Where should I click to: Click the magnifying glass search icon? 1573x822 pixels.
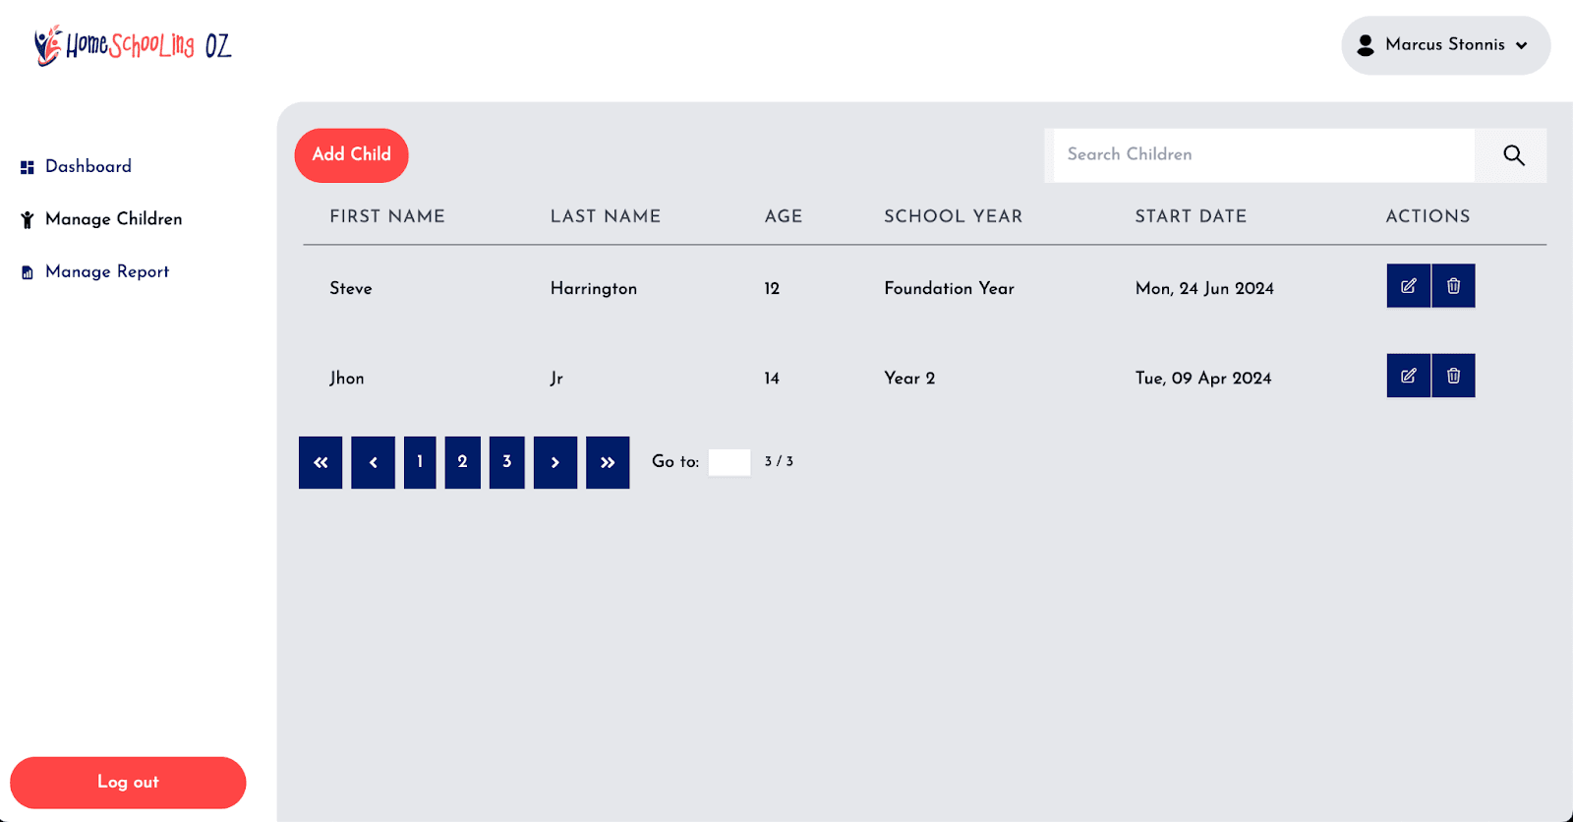click(x=1513, y=155)
